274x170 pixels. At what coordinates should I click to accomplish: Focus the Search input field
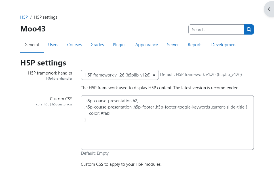click(x=216, y=29)
